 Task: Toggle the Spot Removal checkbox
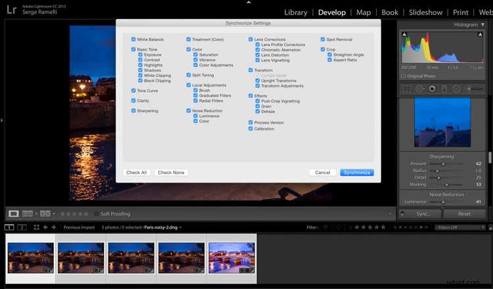coord(323,39)
